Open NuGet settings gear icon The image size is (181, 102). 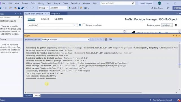176,25
